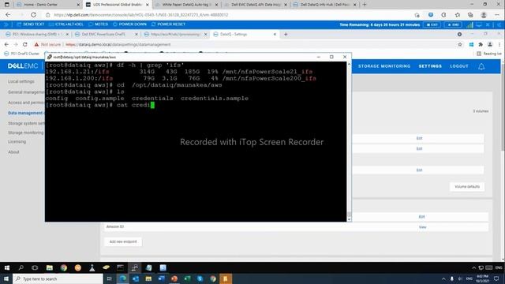Click the vlp.dell.com address bar

(226, 15)
